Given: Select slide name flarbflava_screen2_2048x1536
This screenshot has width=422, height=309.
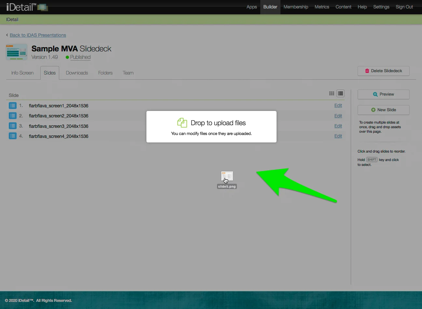Looking at the screenshot, I should 59,116.
